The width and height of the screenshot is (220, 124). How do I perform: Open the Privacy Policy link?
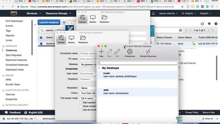(192, 113)
